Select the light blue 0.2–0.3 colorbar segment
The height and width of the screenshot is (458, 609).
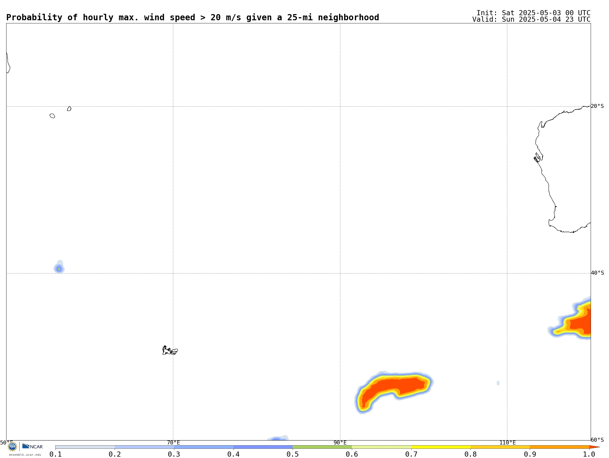[144, 447]
